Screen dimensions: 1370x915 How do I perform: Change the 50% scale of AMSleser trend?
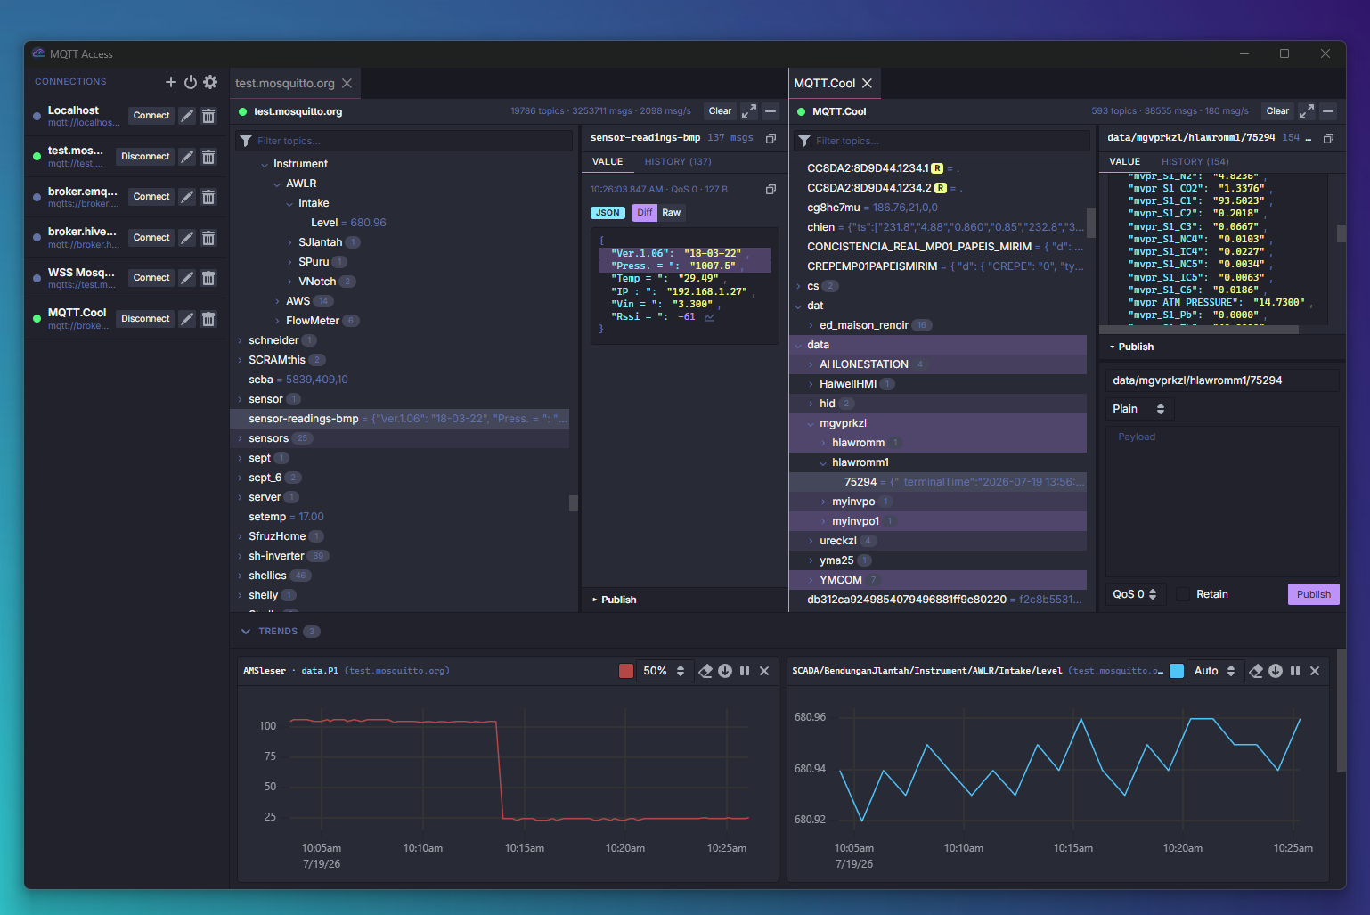665,671
